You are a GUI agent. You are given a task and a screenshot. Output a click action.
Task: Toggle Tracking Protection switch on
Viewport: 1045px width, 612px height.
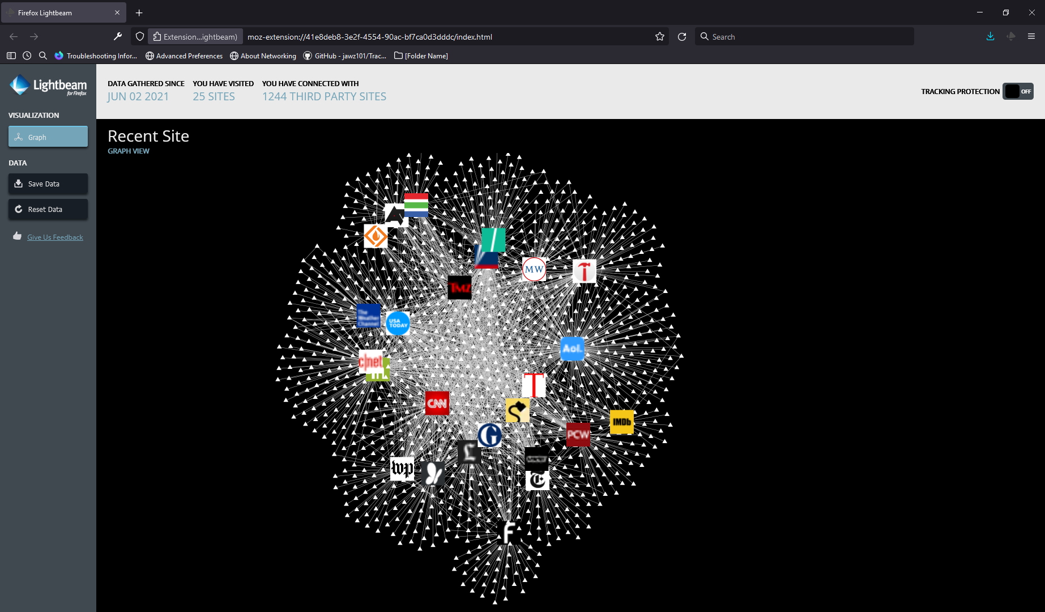click(x=1018, y=91)
